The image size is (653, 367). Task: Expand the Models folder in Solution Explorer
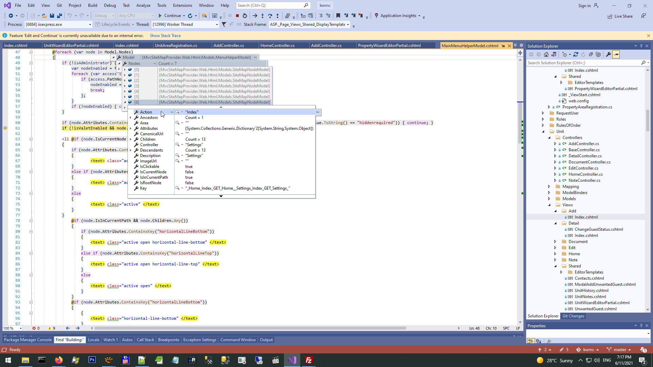coord(549,199)
